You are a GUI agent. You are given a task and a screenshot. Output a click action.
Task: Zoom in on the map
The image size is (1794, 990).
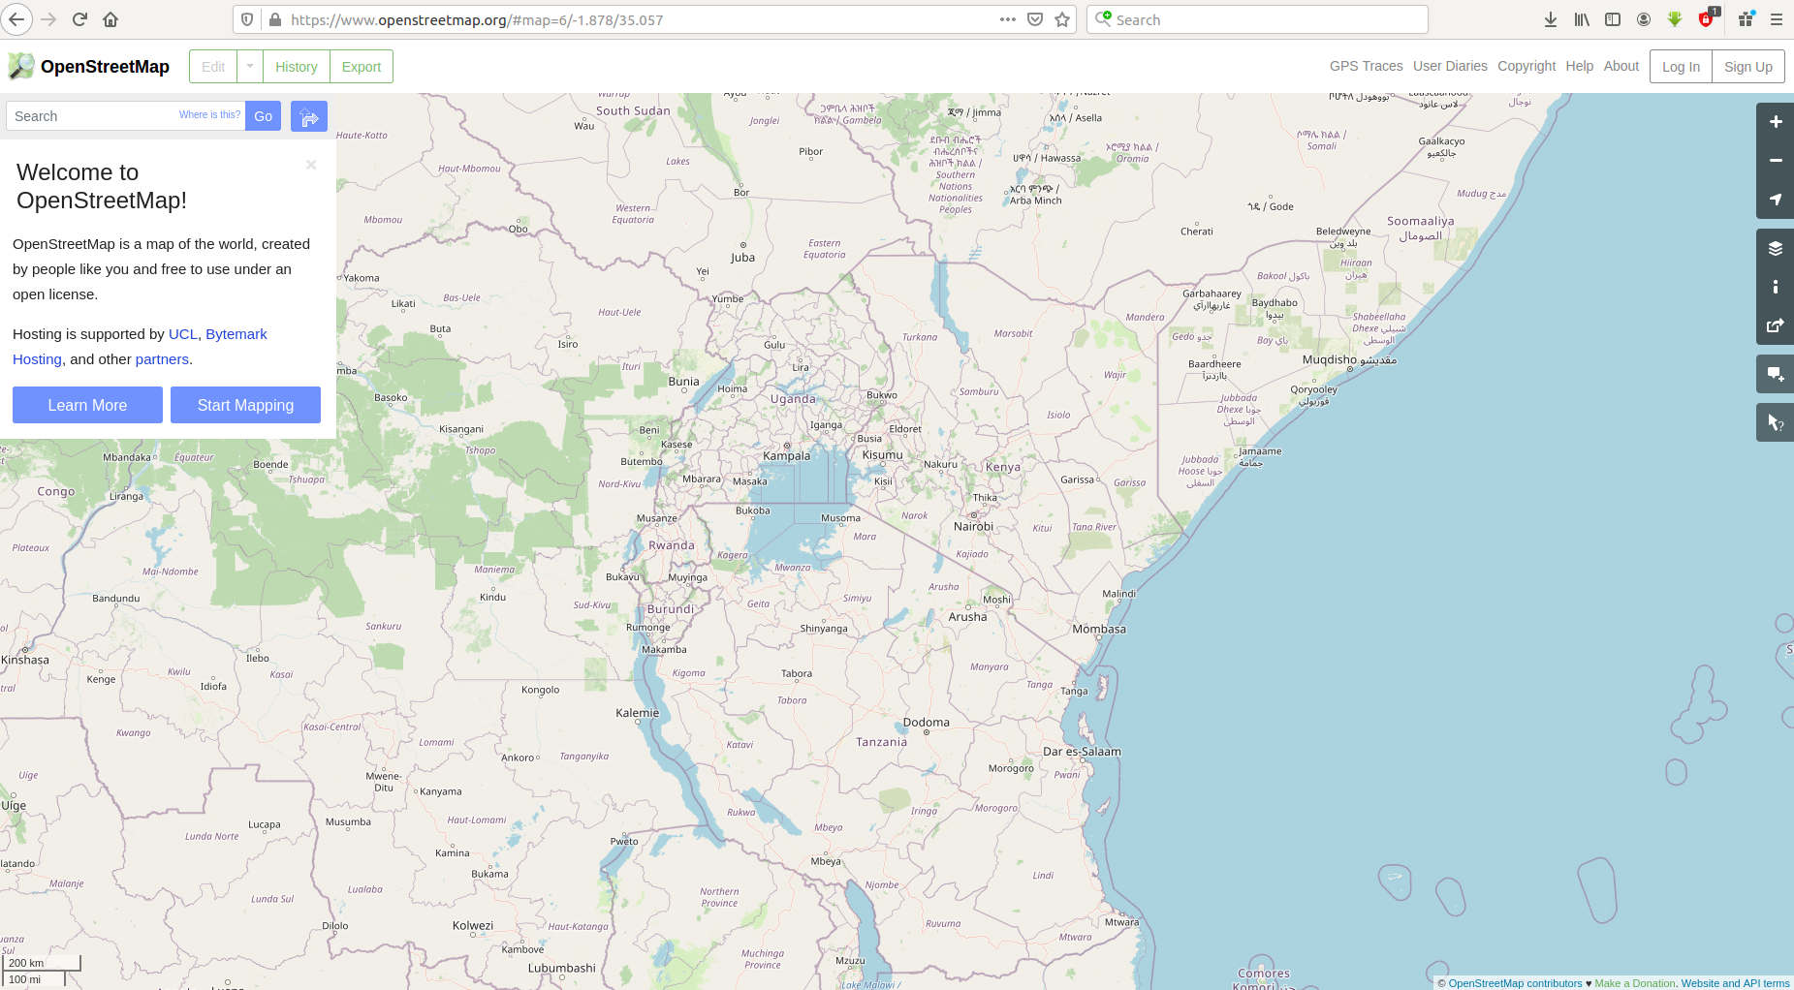1775,122
